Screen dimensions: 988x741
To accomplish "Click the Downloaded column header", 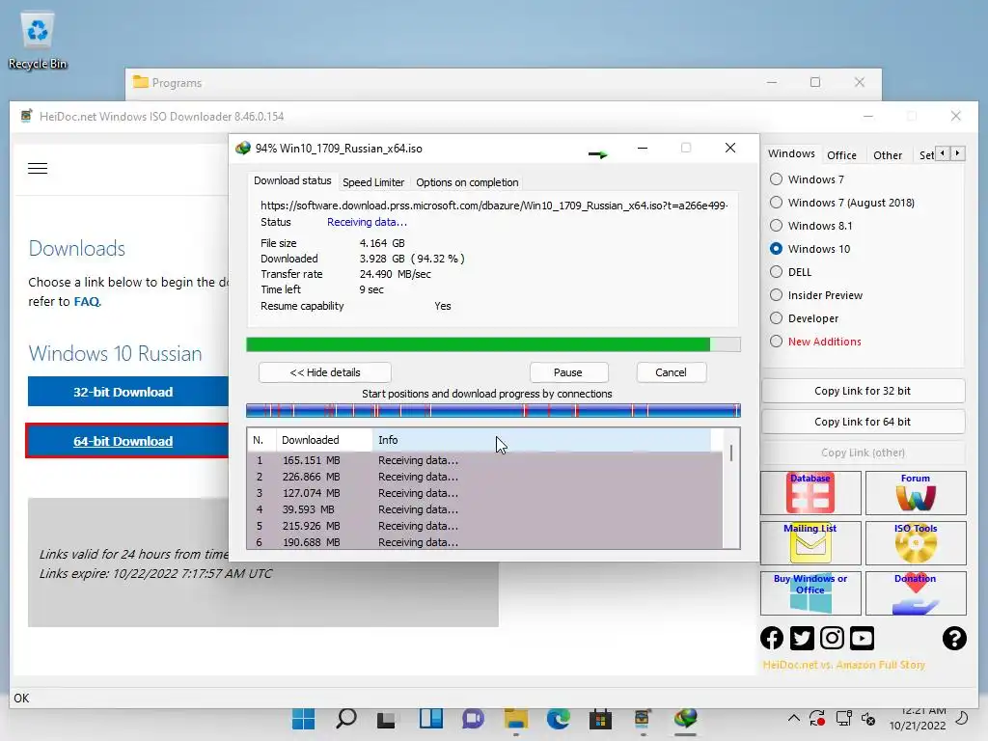I will point(324,440).
